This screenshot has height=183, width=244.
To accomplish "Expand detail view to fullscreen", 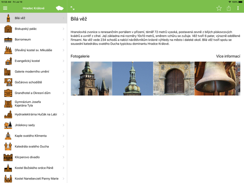I will [72, 8].
